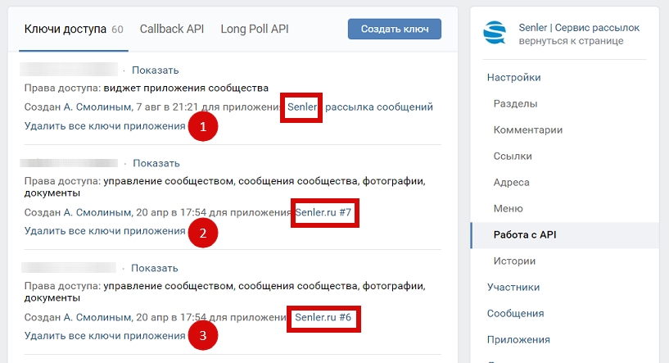
Task: Reveal the second access key via Показать
Action: click(x=156, y=163)
